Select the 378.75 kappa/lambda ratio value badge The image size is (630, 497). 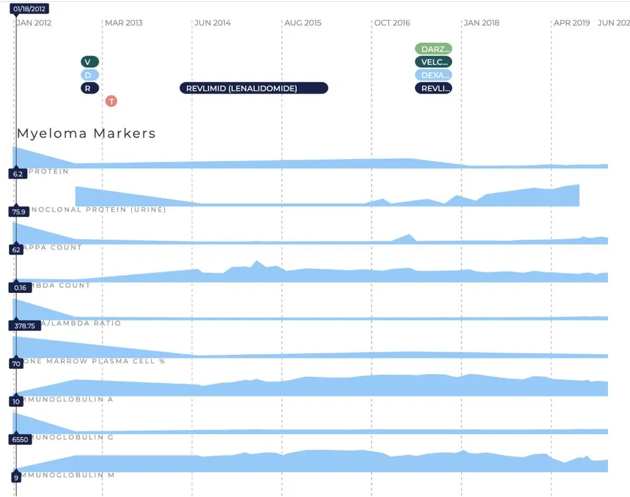(x=22, y=326)
